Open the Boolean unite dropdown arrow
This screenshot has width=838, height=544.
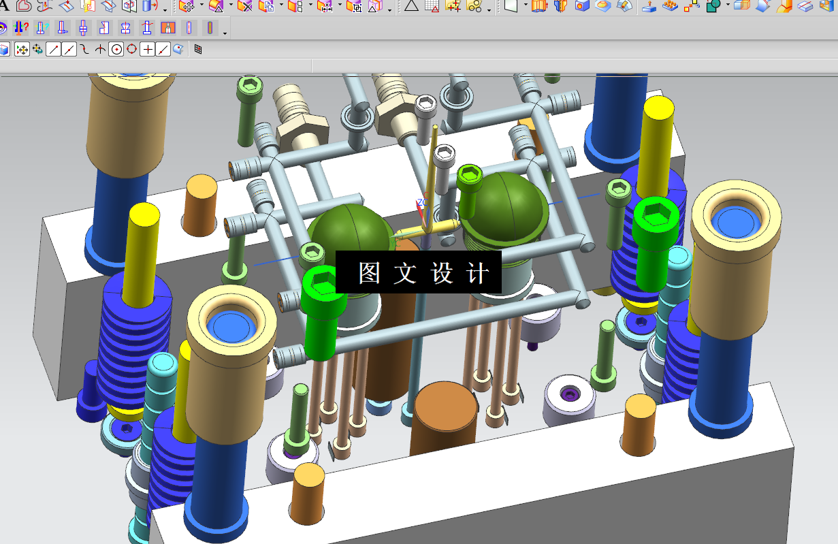pyautogui.click(x=728, y=5)
